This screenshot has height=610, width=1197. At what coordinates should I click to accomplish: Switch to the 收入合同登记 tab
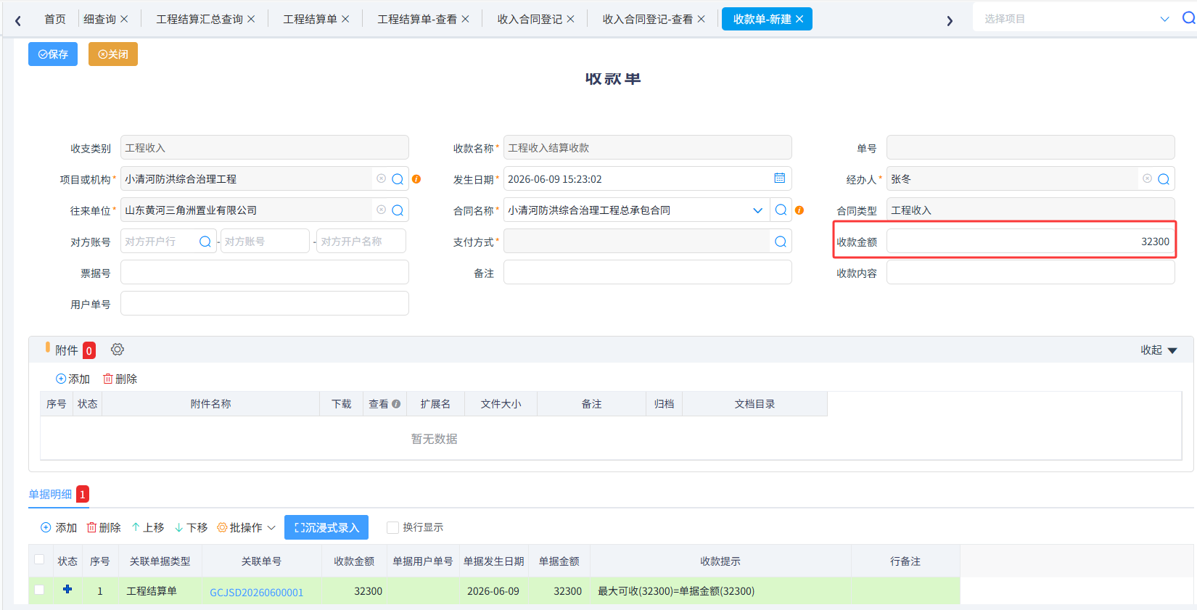point(530,19)
